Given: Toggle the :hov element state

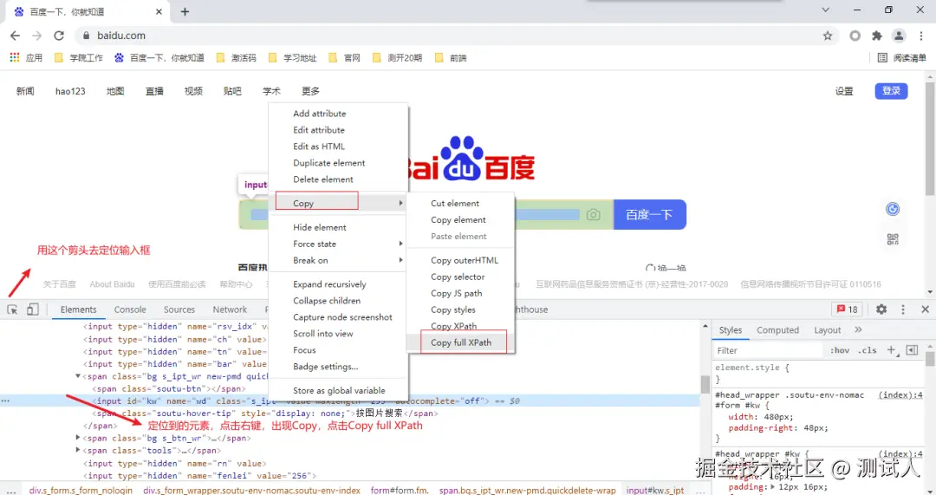Looking at the screenshot, I should tap(839, 350).
